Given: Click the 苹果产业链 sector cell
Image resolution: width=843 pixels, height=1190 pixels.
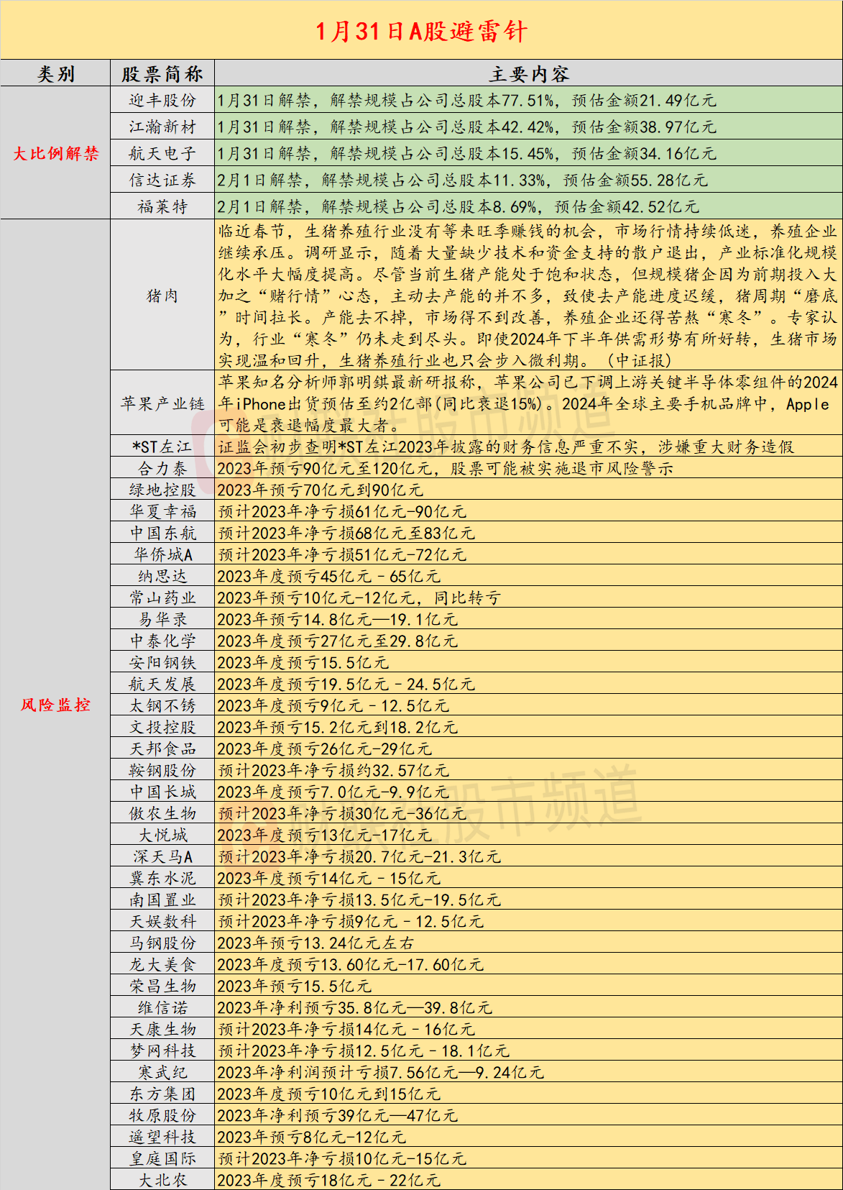Looking at the screenshot, I should 162,403.
